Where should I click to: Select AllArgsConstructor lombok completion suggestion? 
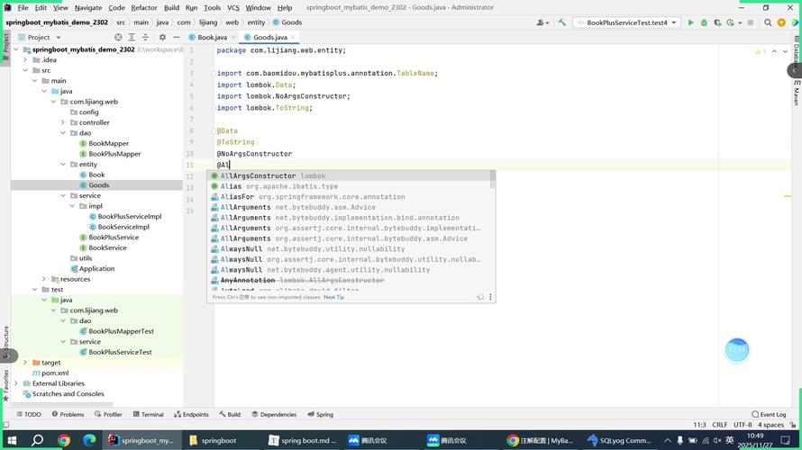(x=258, y=176)
